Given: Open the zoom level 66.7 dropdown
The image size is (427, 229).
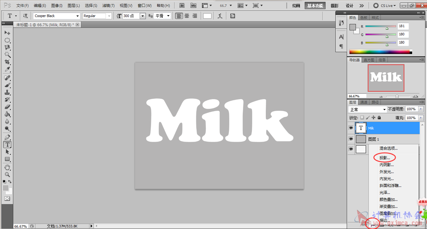Looking at the screenshot, I should coord(230,6).
